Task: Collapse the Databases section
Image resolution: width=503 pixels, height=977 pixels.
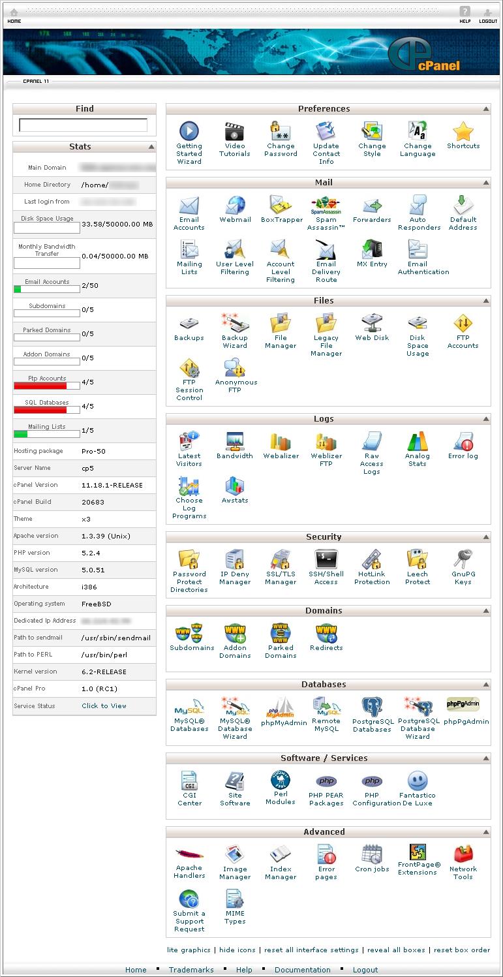Action: [486, 685]
